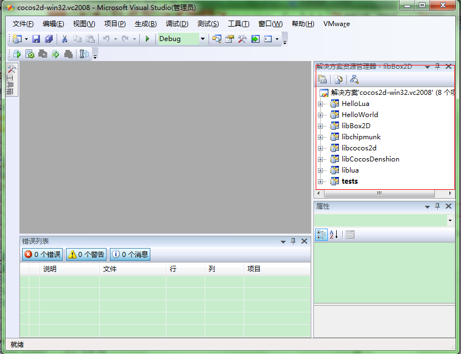Undo the last action via toolbar

(x=107, y=39)
